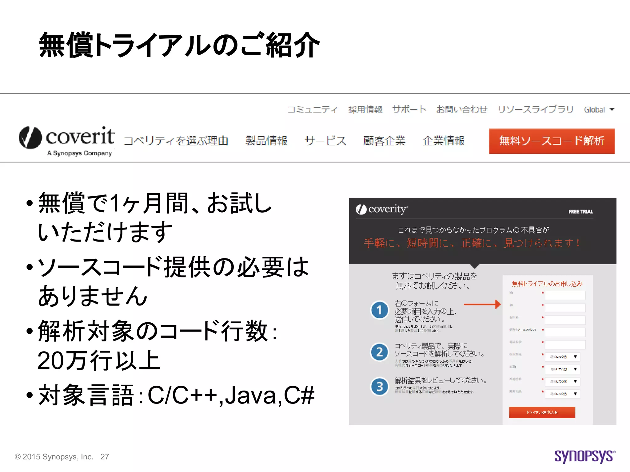630x472 pixels.
Task: Click the bullet 無償で1ヶ月間、お試し
Action: (155, 203)
